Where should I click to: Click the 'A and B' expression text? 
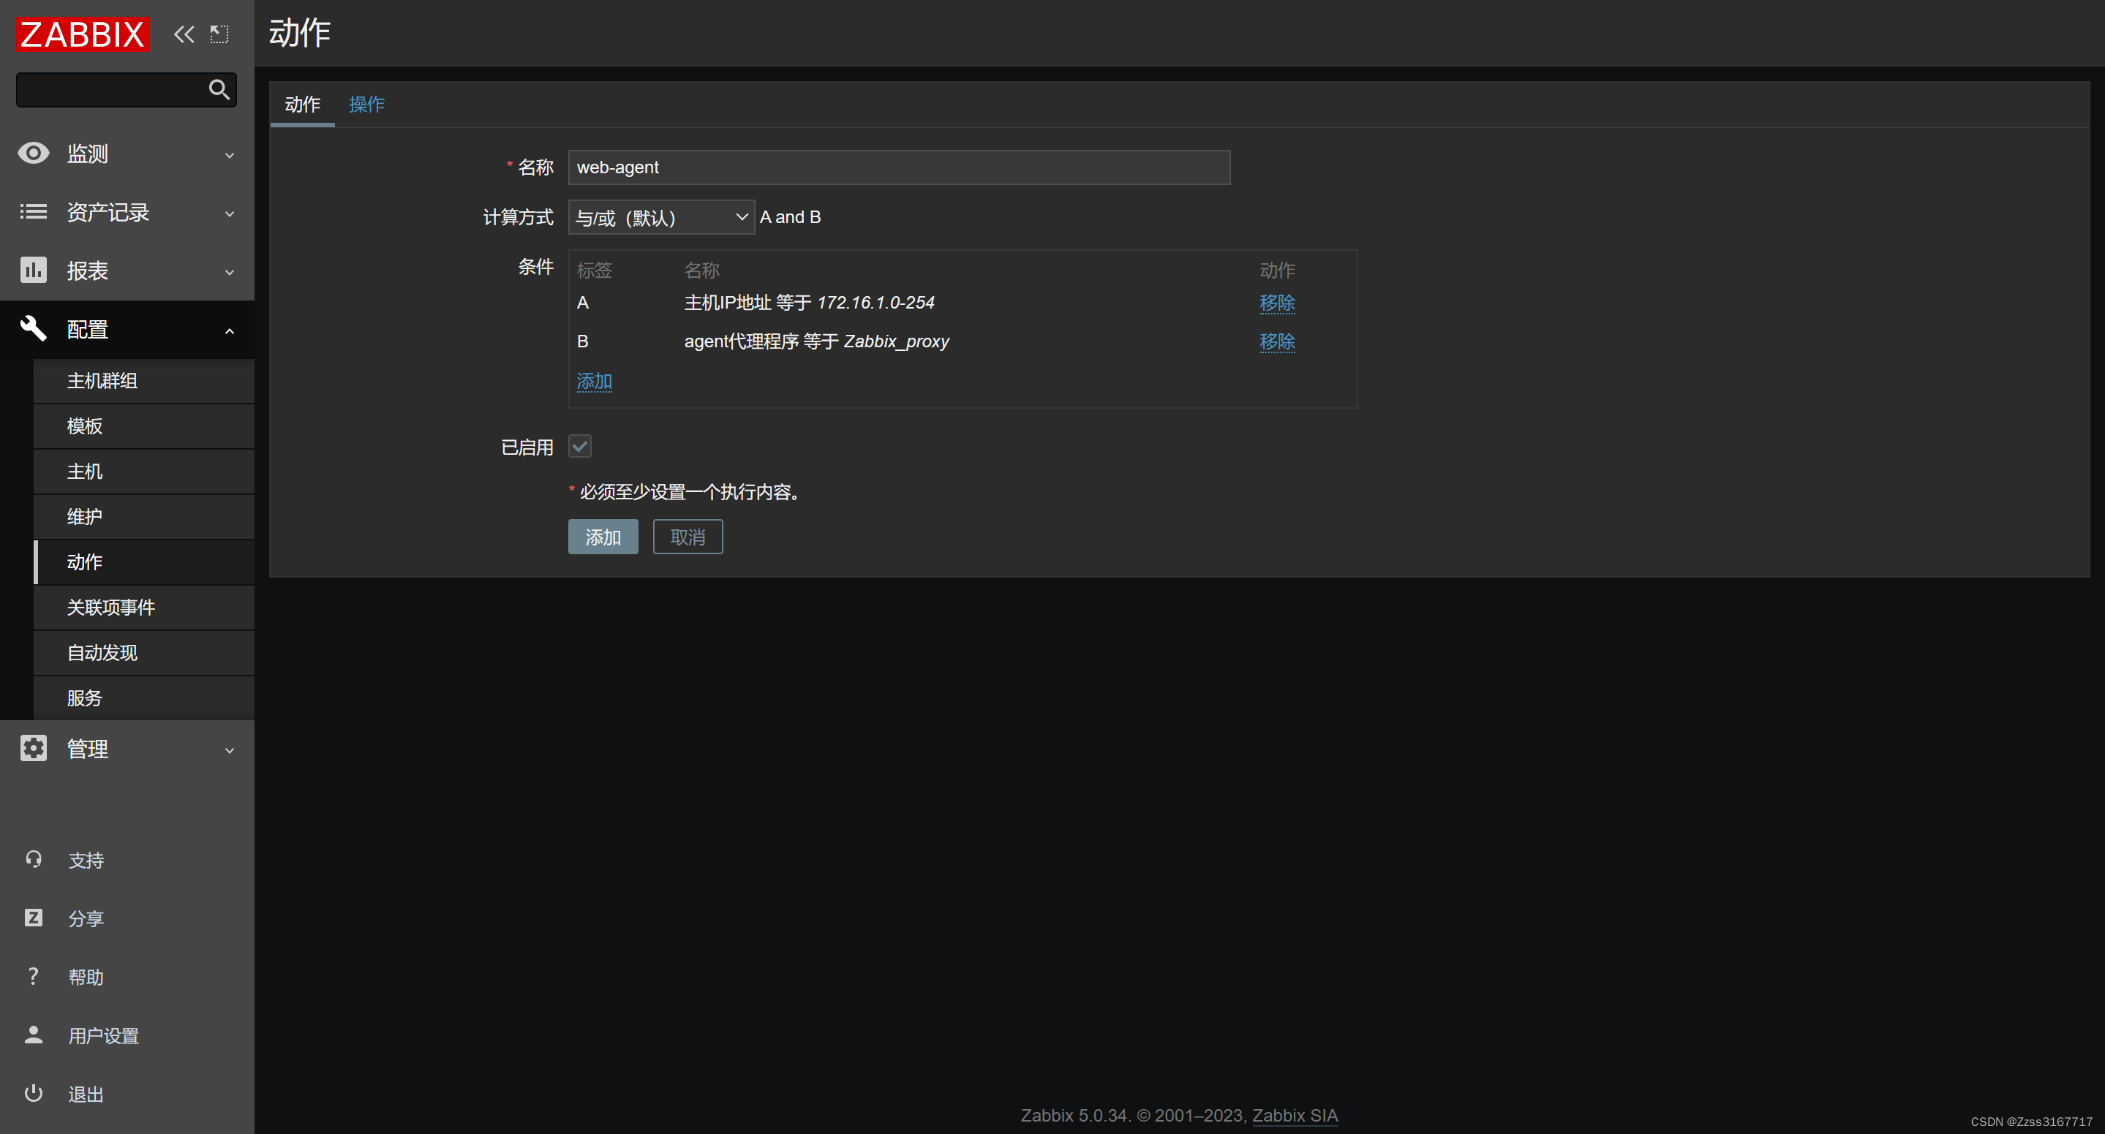[x=790, y=217]
